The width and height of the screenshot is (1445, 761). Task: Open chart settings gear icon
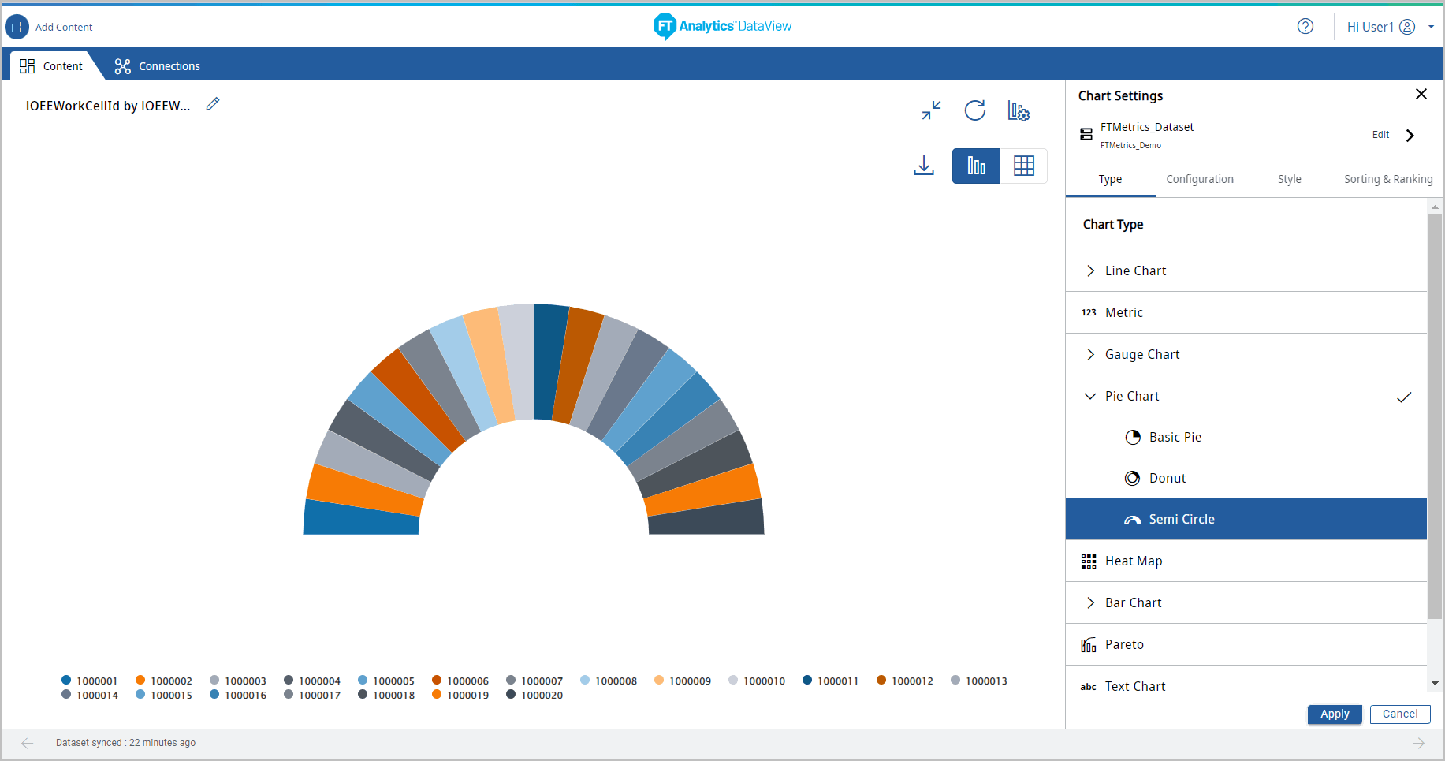click(1019, 111)
